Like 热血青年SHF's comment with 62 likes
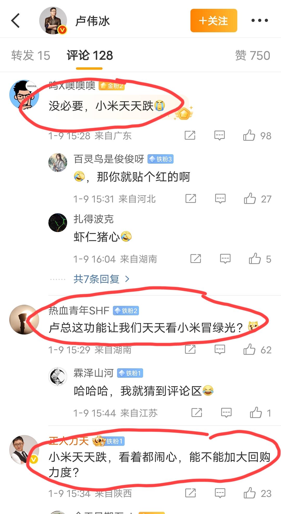This screenshot has width=281, height=514. 249,349
